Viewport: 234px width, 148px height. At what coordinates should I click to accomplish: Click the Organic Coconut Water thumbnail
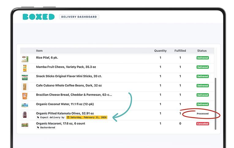click(x=25, y=105)
